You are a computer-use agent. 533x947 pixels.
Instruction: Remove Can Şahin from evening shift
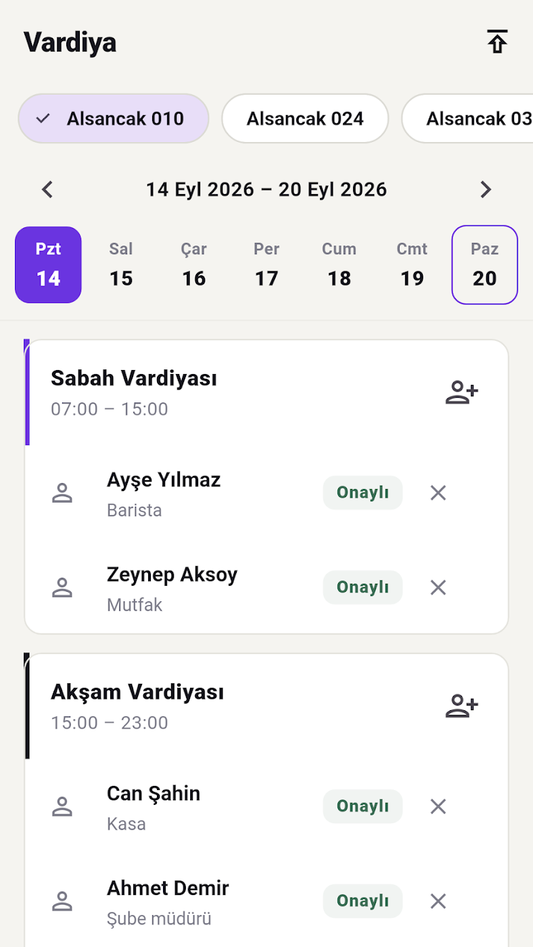tap(438, 806)
